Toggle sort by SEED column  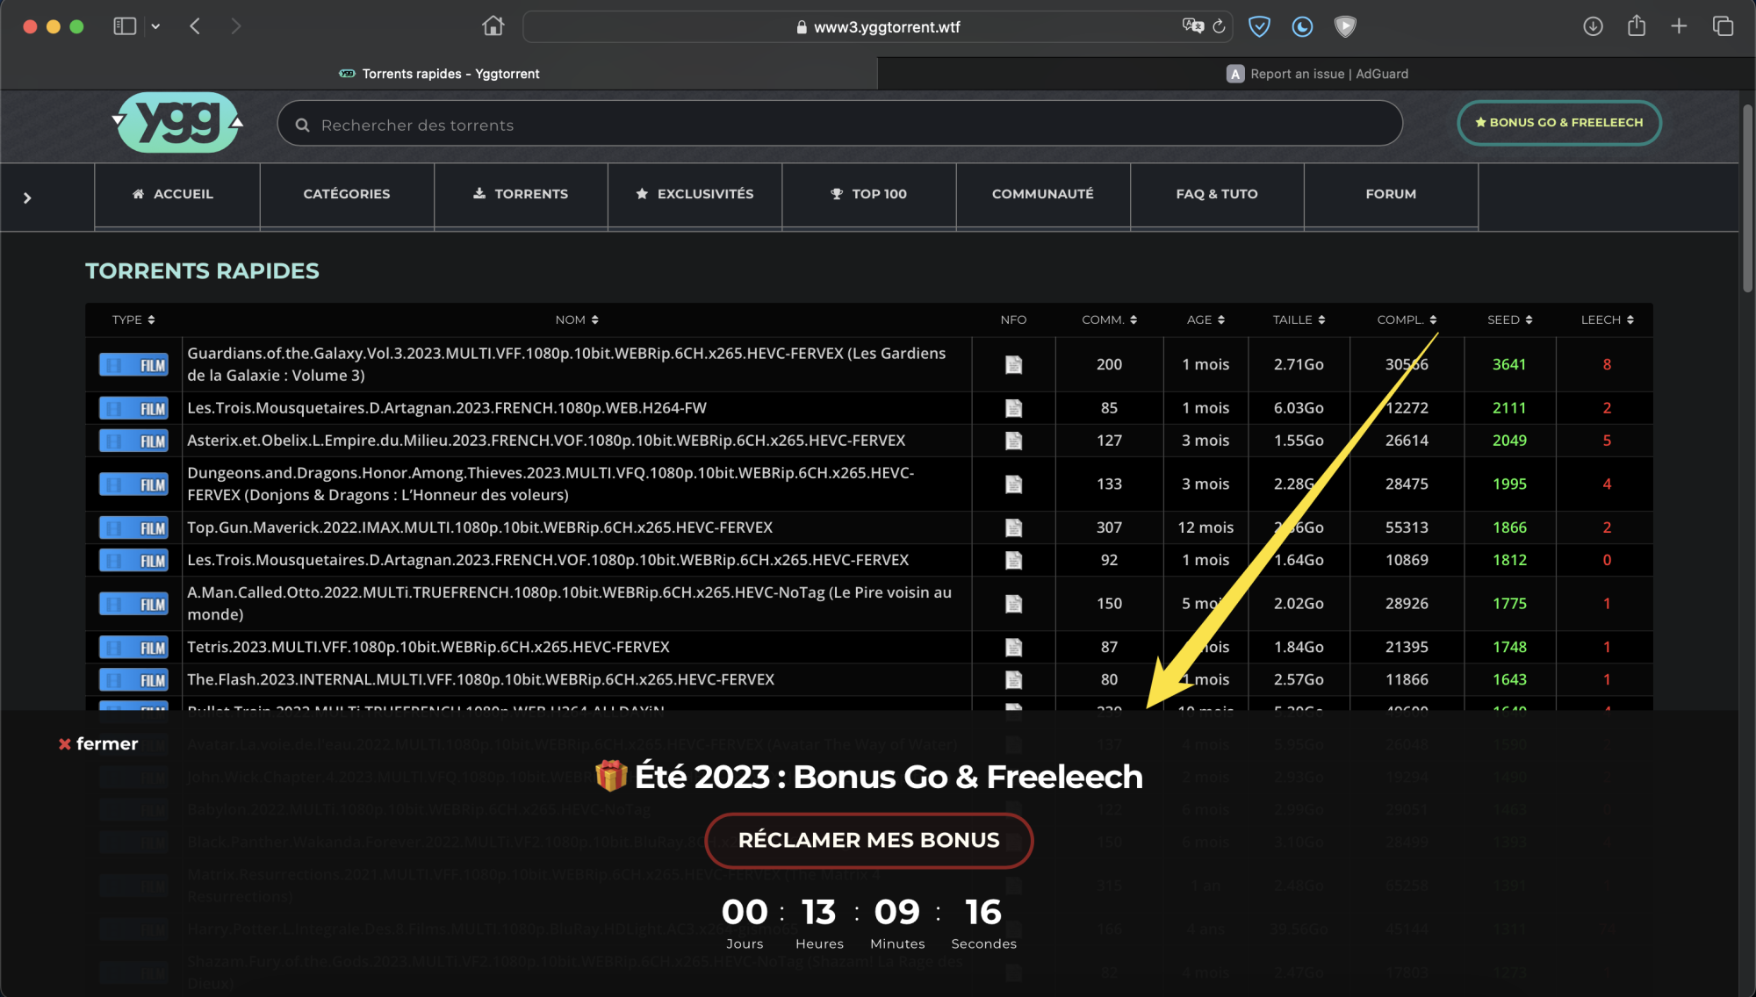(x=1509, y=319)
